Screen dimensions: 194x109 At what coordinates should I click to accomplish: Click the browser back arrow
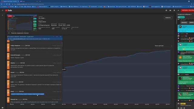tap(2, 4)
